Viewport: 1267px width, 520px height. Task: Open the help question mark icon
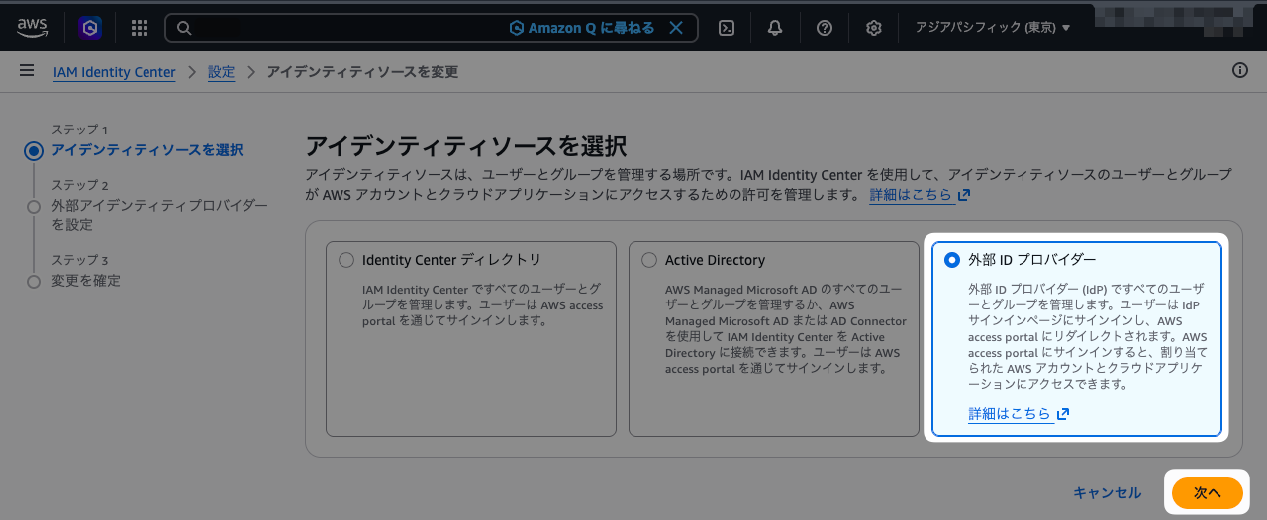[825, 28]
